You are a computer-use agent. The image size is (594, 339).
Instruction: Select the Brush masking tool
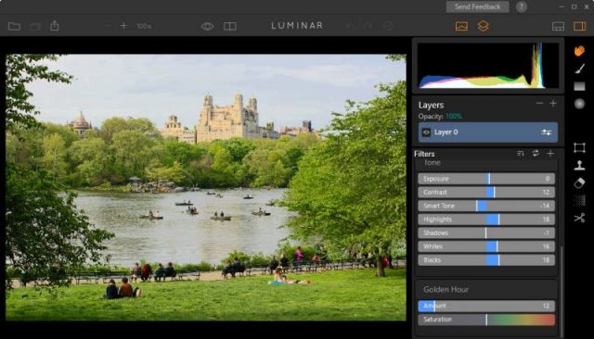point(579,69)
